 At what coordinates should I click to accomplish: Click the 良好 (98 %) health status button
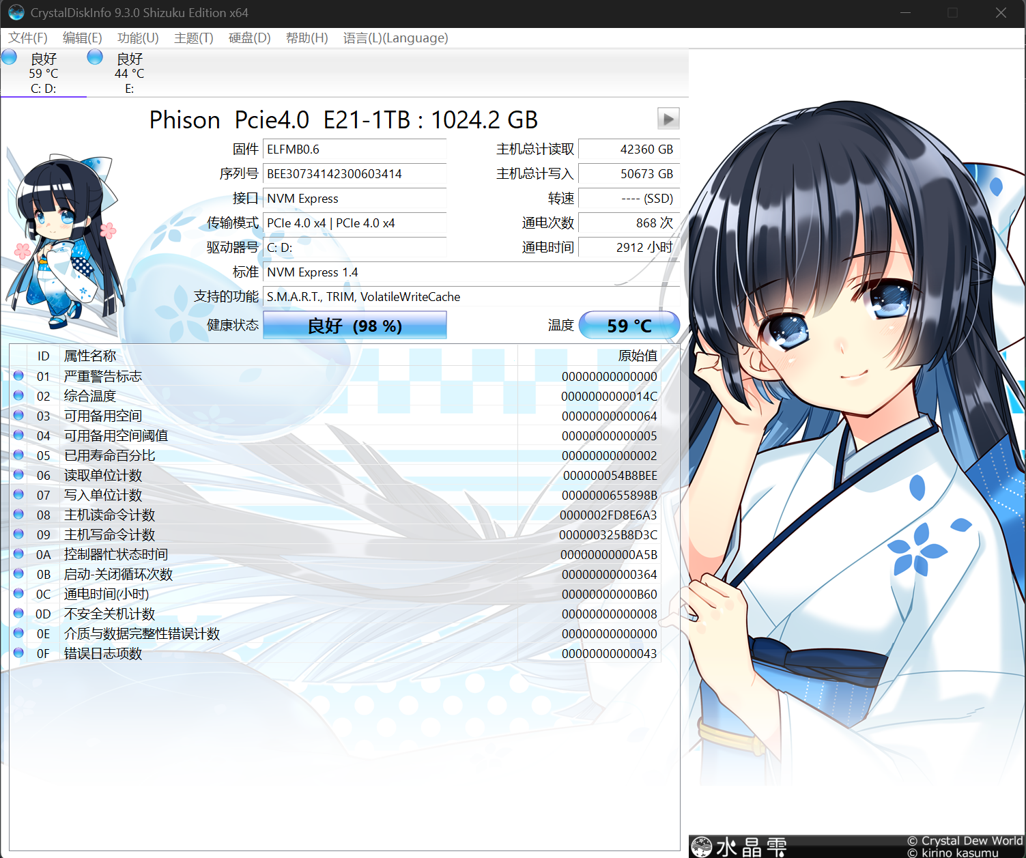[354, 326]
